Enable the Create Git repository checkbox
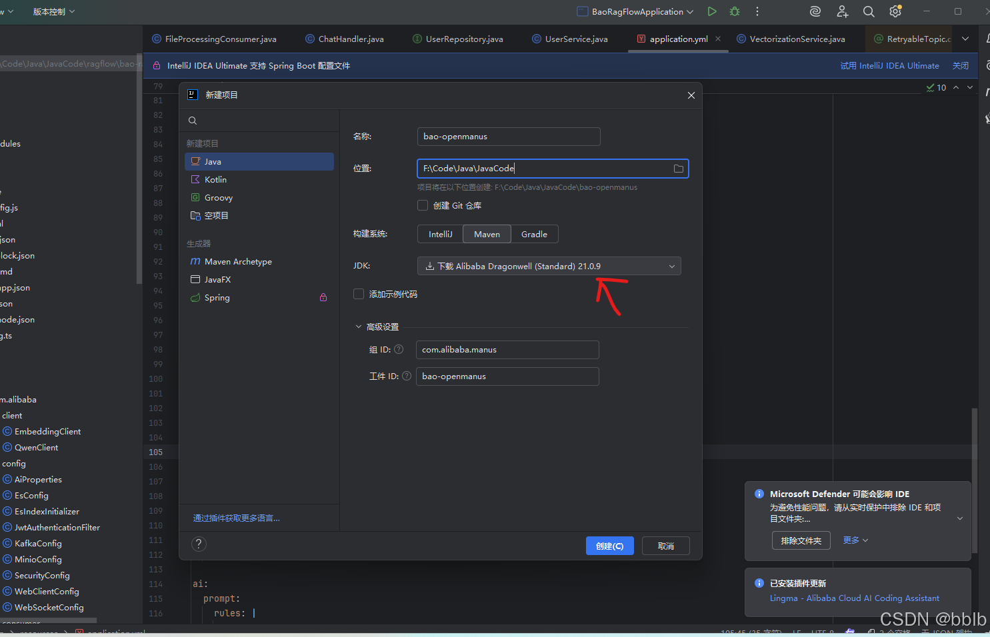 pos(423,205)
